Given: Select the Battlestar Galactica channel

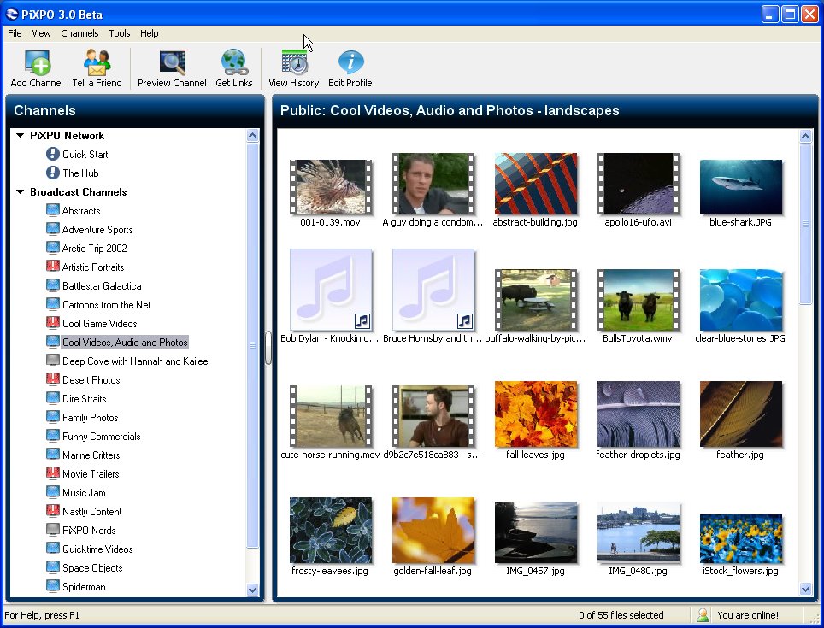Looking at the screenshot, I should 101,286.
